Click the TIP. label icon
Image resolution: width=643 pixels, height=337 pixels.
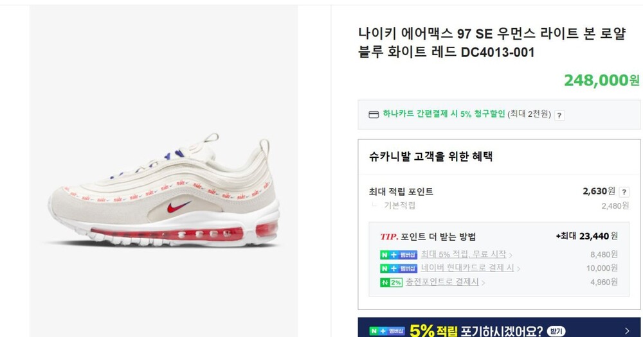(x=389, y=237)
